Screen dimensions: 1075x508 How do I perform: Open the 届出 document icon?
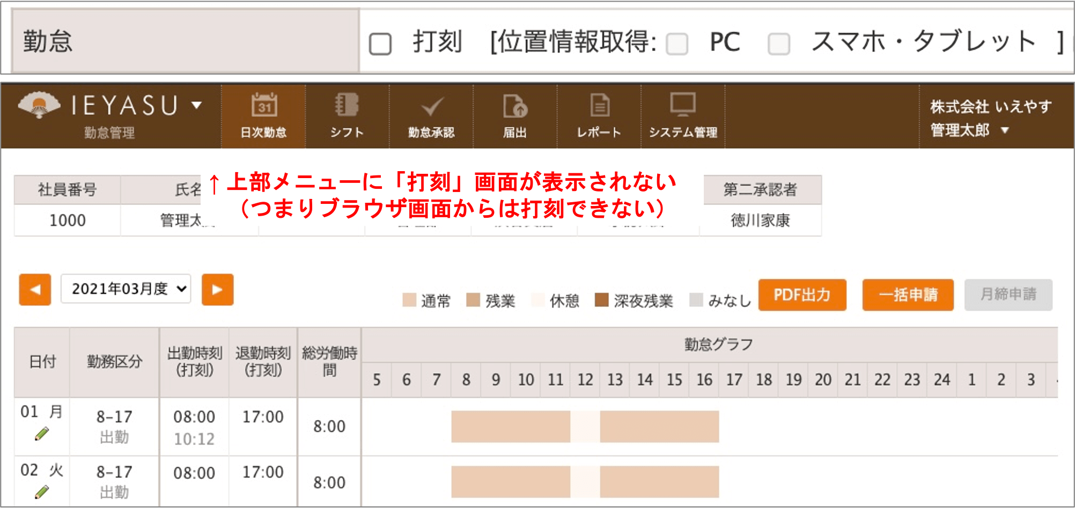click(515, 106)
